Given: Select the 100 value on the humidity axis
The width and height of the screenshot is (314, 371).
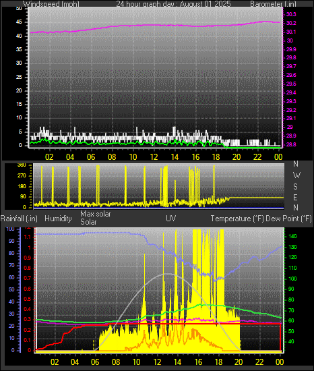Looking at the screenshot, I should coord(10,229).
